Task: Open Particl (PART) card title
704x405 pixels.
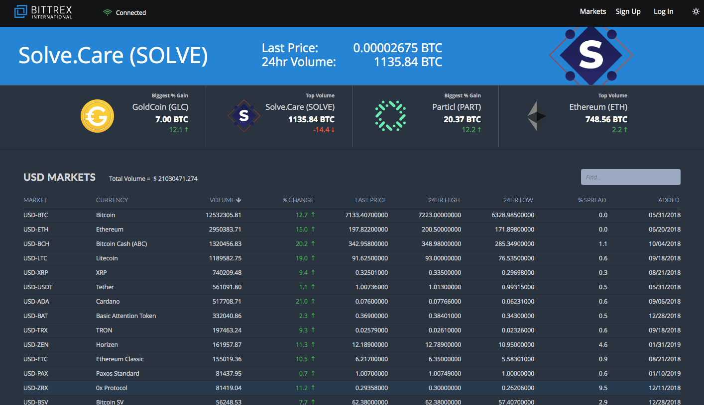Action: [x=457, y=107]
